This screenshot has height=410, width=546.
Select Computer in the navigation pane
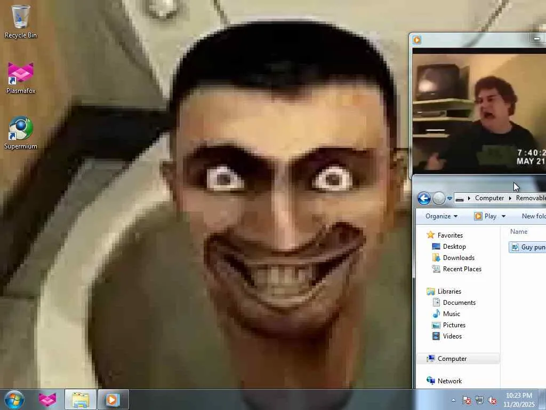(458, 359)
